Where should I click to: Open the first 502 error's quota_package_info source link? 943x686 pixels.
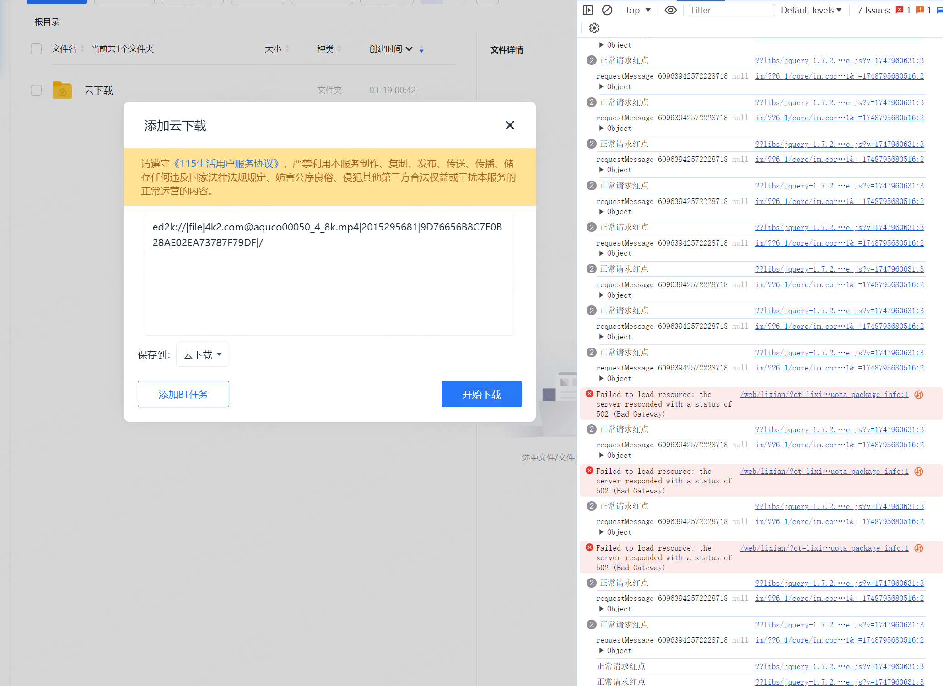coord(824,394)
